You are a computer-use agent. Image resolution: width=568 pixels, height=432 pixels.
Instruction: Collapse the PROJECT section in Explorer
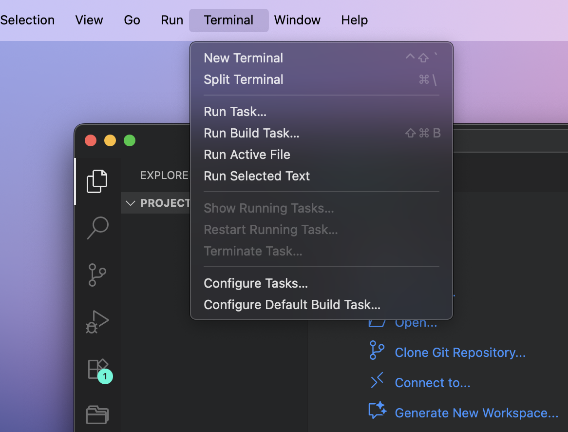131,203
